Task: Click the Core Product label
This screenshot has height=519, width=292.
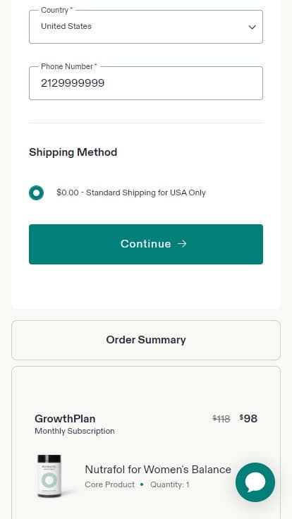Action: tap(109, 484)
